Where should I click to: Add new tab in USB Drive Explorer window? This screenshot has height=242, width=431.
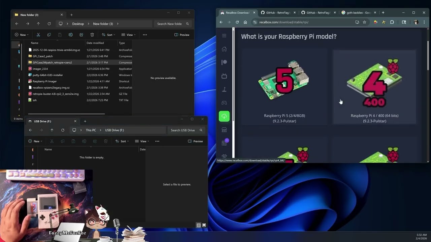[x=85, y=121]
